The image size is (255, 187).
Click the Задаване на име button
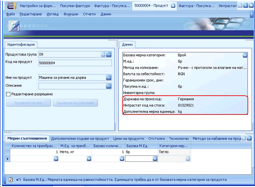click(x=28, y=103)
